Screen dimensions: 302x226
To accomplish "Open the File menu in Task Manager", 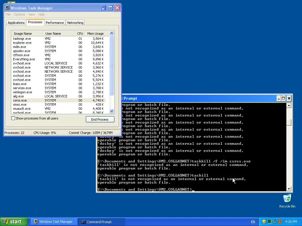I will point(8,14).
